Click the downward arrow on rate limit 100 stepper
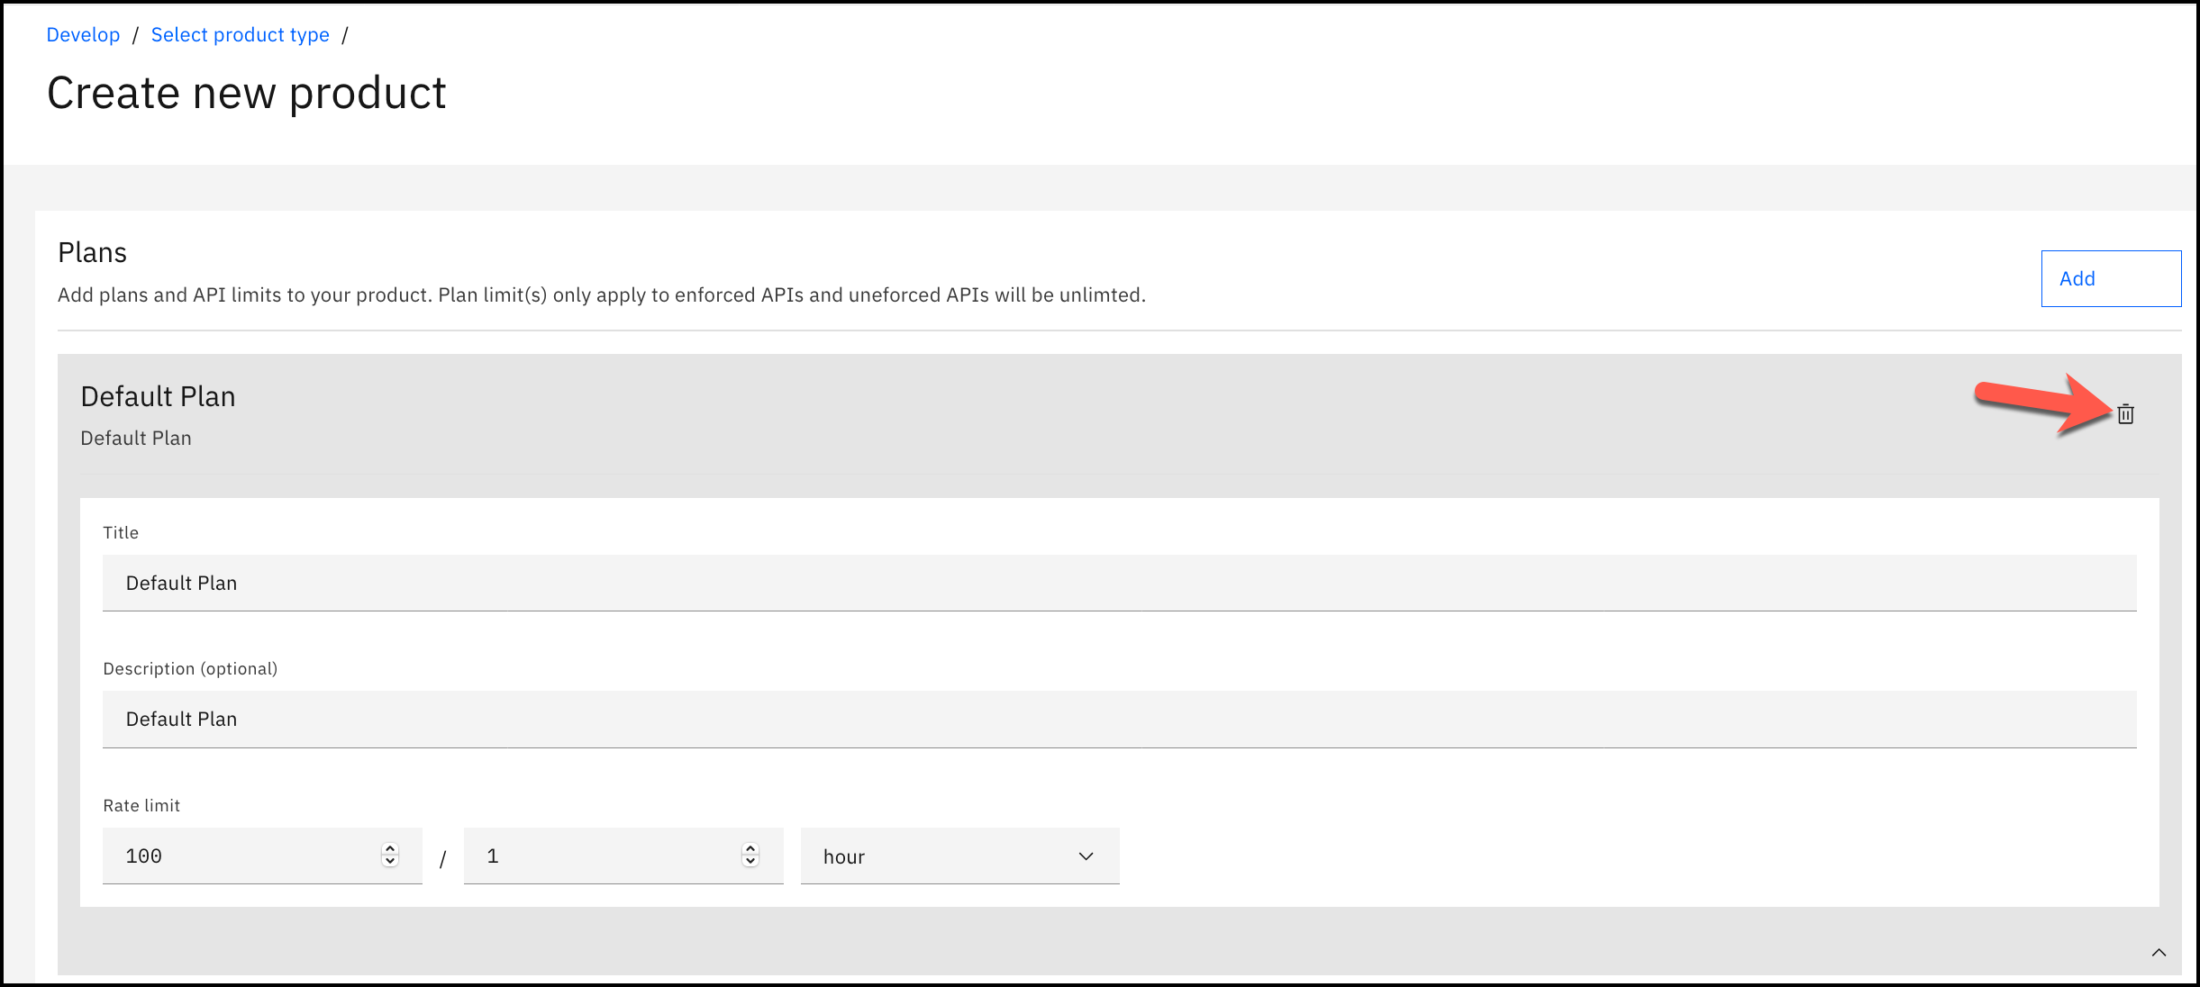The height and width of the screenshot is (987, 2200). (x=388, y=862)
